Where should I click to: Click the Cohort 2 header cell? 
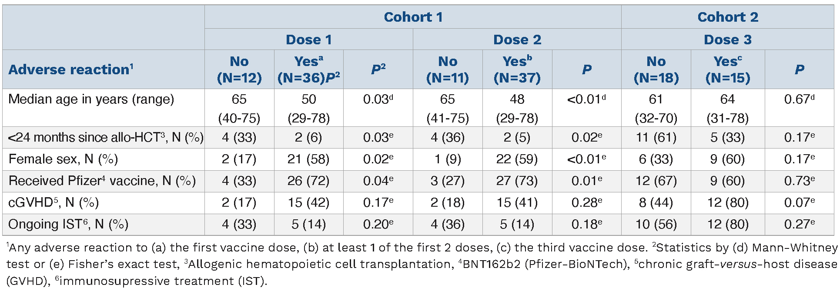coord(727,17)
